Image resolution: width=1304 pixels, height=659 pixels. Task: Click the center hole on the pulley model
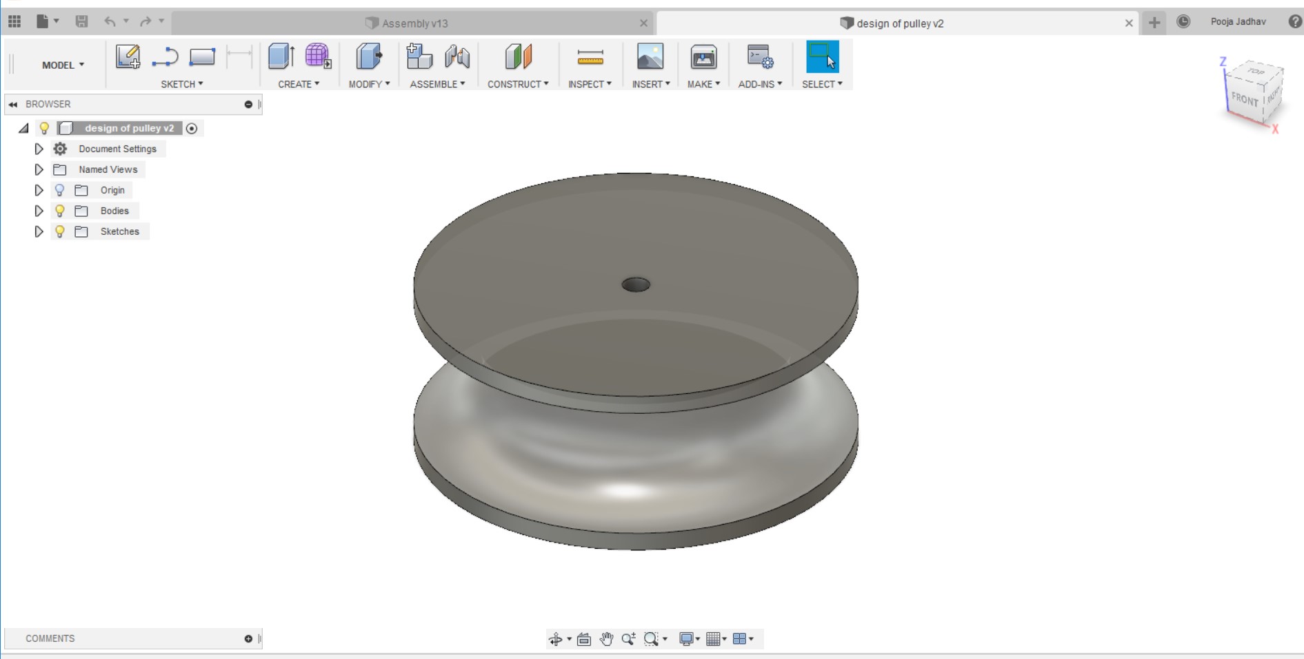636,284
